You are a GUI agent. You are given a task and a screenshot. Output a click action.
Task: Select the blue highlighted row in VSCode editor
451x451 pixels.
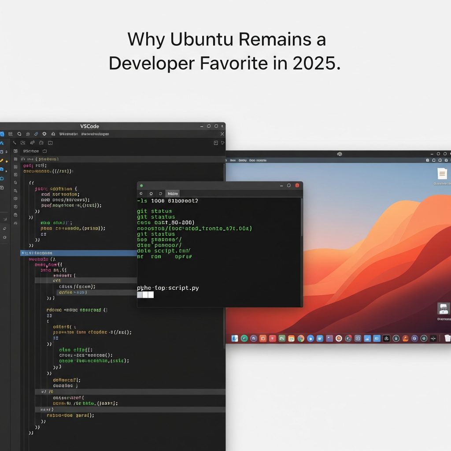tap(78, 253)
